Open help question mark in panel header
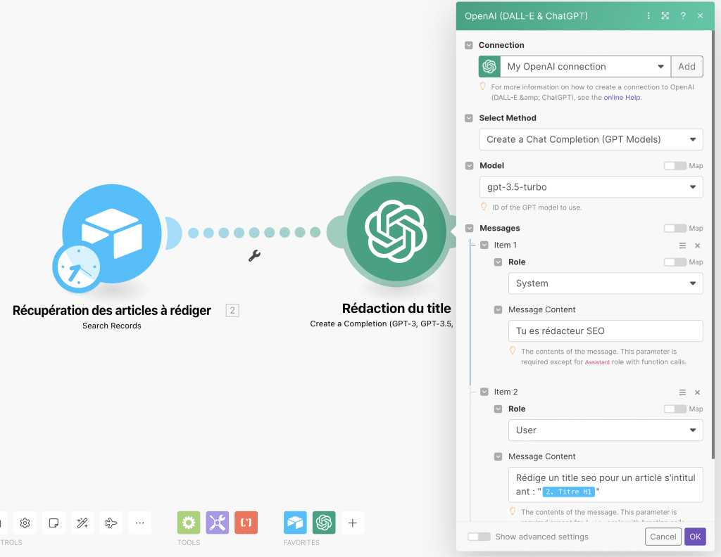721x557 pixels. click(x=683, y=15)
